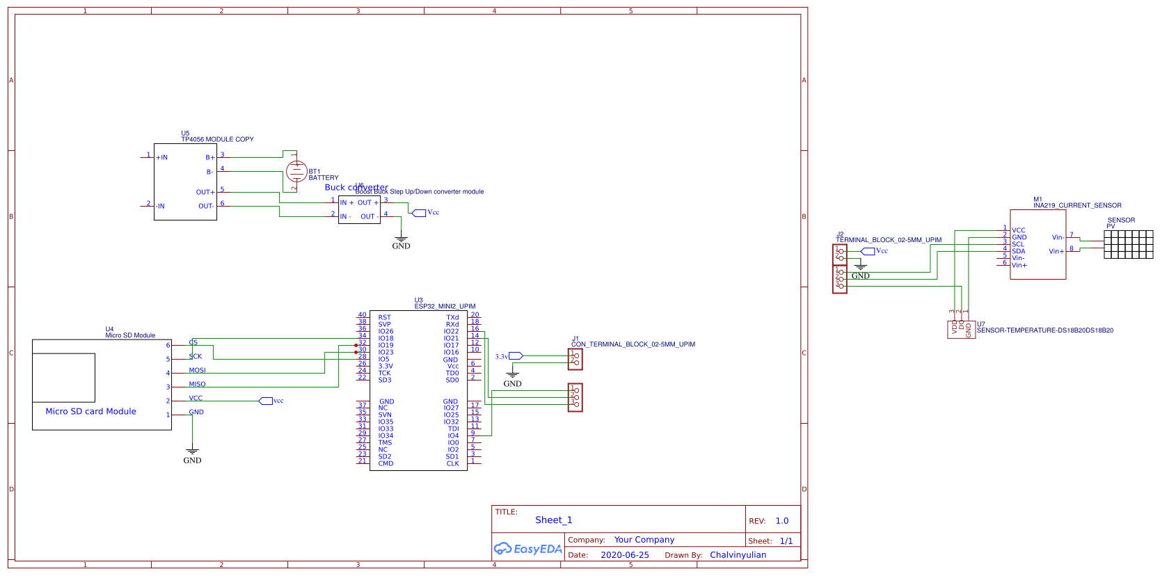This screenshot has height=576, width=1160.
Task: Click the GND symbol below the buck converter
Action: pyautogui.click(x=401, y=242)
